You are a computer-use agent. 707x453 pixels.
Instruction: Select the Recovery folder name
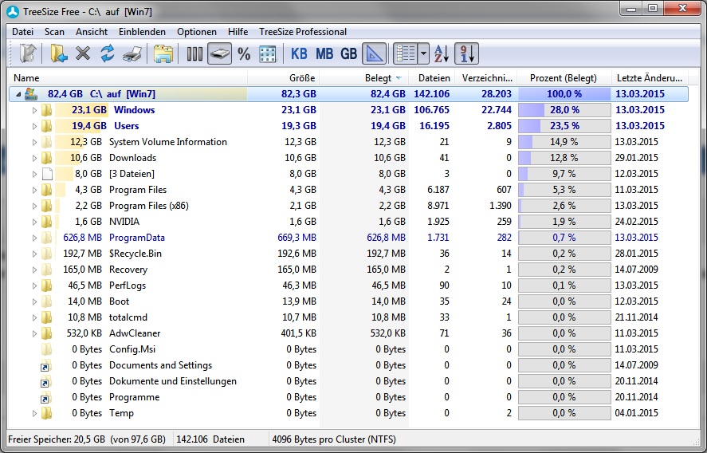click(x=128, y=270)
